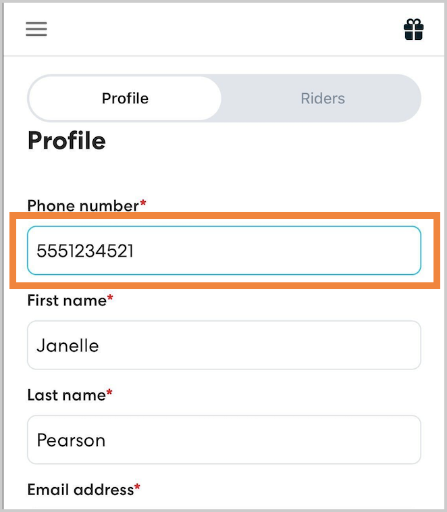
Task: Tap the Last name label
Action: [66, 394]
